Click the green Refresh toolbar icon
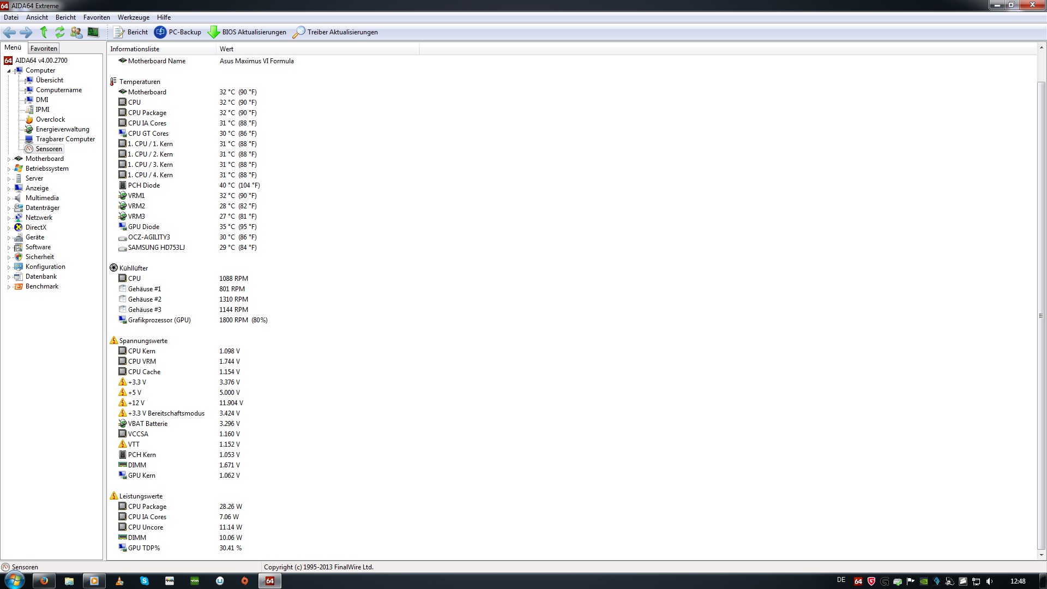The height and width of the screenshot is (589, 1047). (x=60, y=32)
